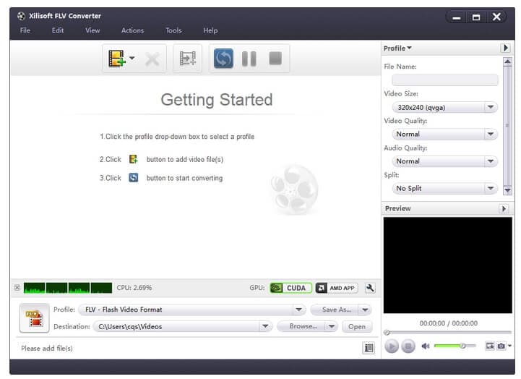
Task: Click the CPU: 2.69% usage text
Action: pyautogui.click(x=134, y=288)
